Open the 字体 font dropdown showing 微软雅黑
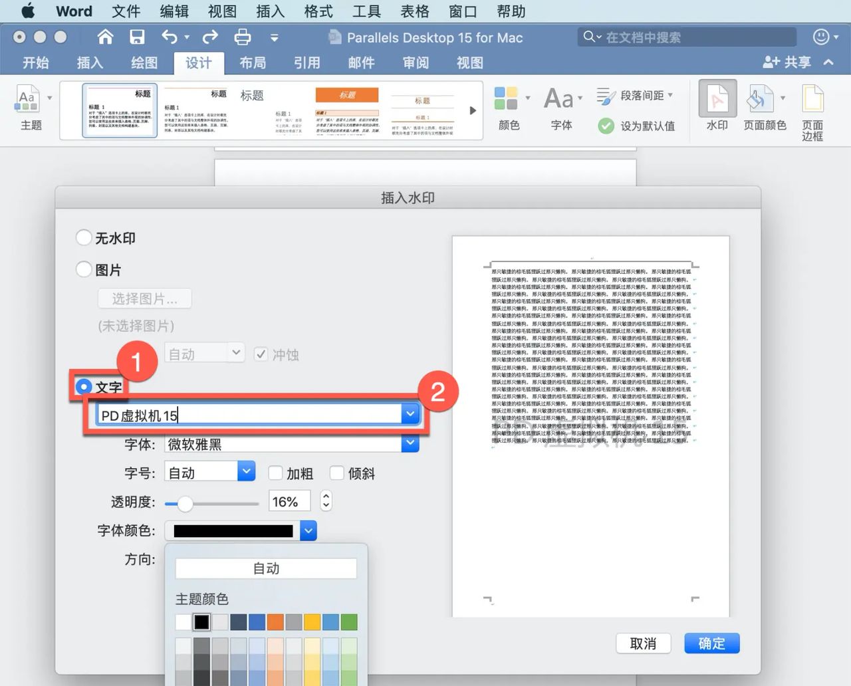 tap(410, 443)
